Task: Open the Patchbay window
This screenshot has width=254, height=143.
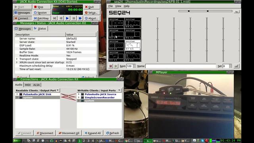Action: pyautogui.click(x=41, y=18)
